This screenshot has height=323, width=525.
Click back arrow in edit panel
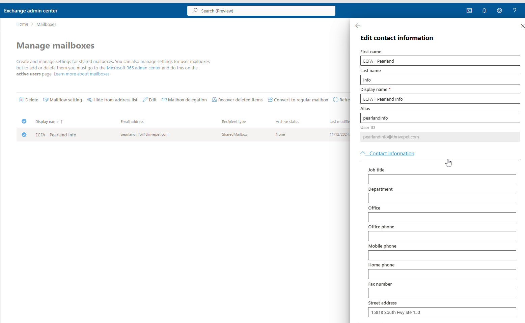358,26
